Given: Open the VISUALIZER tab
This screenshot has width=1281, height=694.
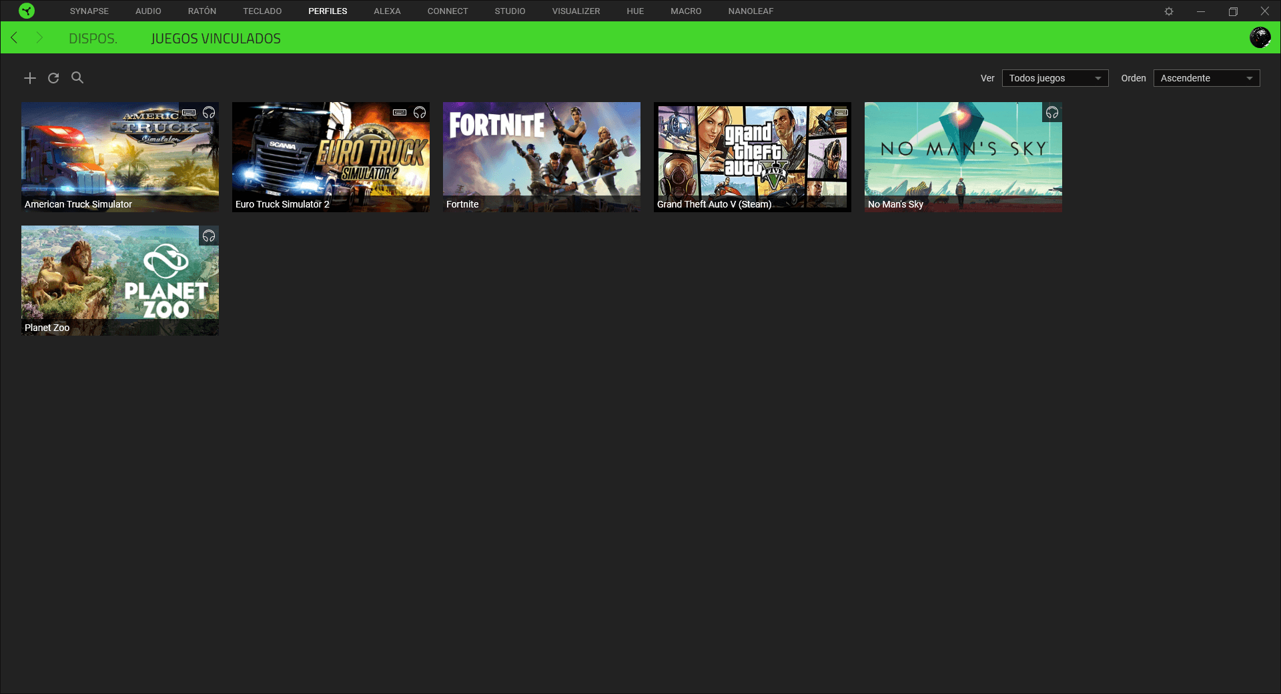Looking at the screenshot, I should [x=576, y=11].
